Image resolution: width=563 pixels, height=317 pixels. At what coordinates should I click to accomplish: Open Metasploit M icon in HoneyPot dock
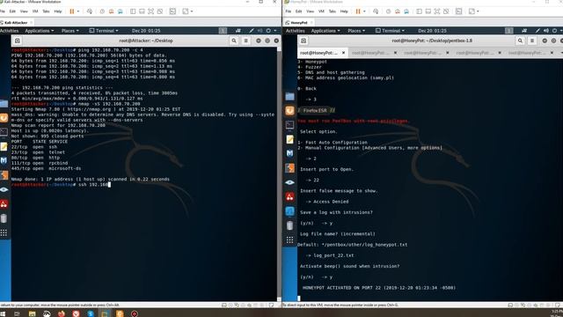[289, 153]
